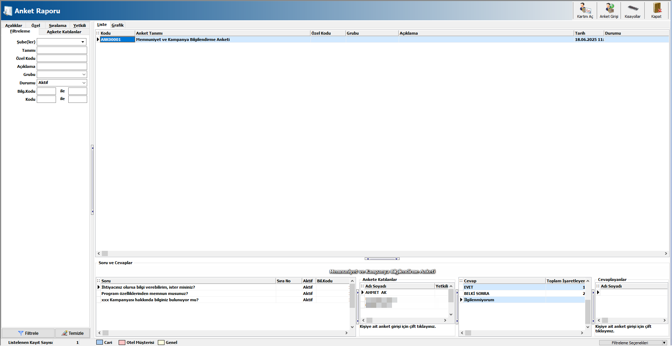Click the Filtrele funnel button
Screen dimensions: 672x346
click(28, 333)
